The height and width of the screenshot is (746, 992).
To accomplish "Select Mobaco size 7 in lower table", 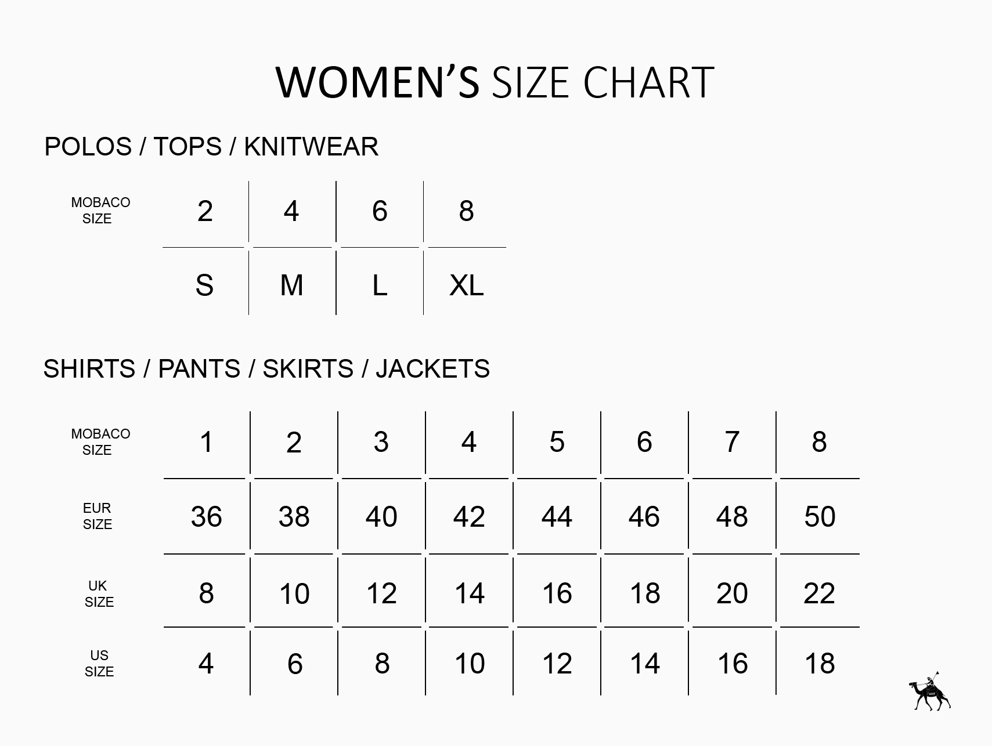I will (x=732, y=442).
